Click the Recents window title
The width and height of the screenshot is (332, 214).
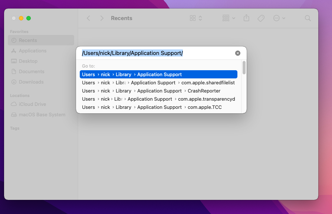[x=122, y=18]
